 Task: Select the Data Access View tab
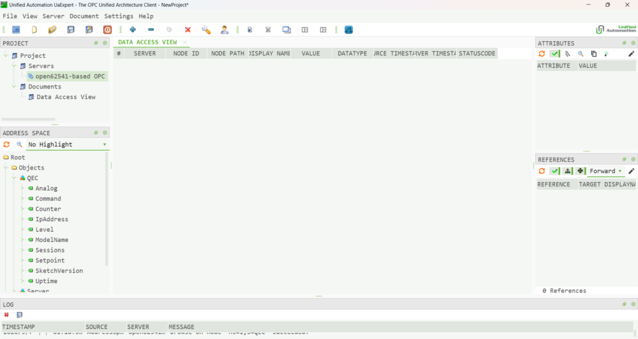(147, 42)
